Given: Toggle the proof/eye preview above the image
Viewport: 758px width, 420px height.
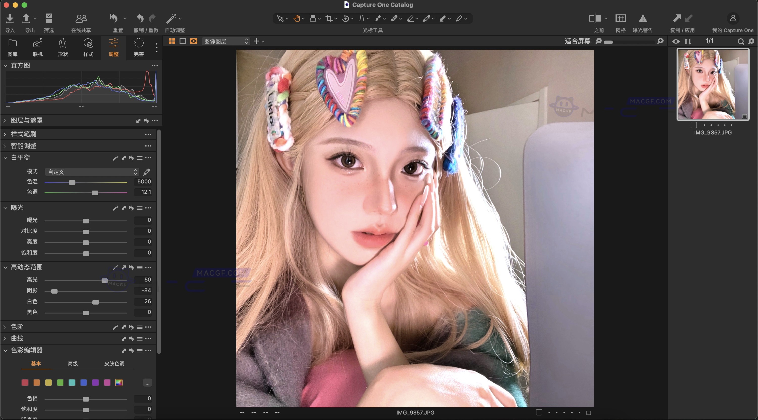Looking at the screenshot, I should [193, 41].
